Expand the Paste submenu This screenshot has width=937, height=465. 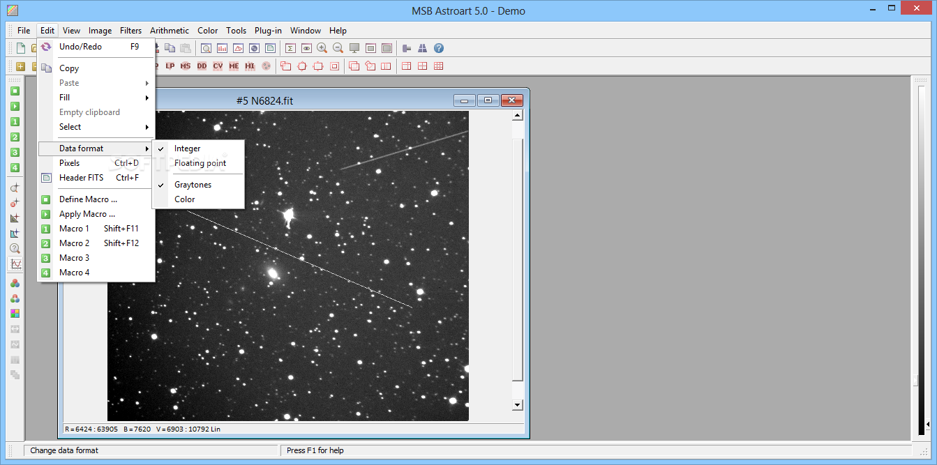tap(96, 83)
